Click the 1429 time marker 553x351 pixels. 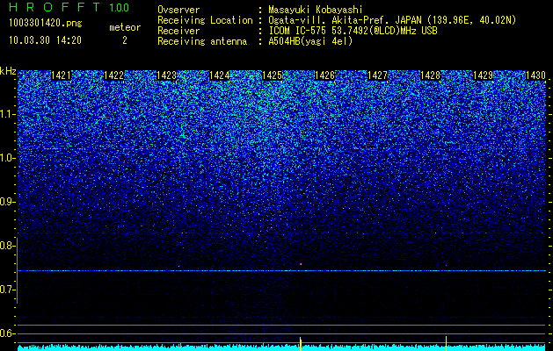[x=483, y=75]
